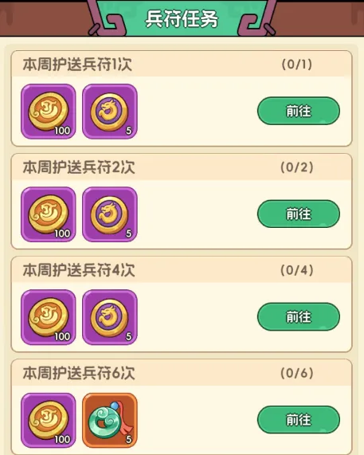Select task header 本周护送兵符4次
The height and width of the screenshot is (455, 364).
coord(79,270)
